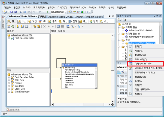Expand the Due Date dimension node
The image size is (164, 117).
coord(9,86)
